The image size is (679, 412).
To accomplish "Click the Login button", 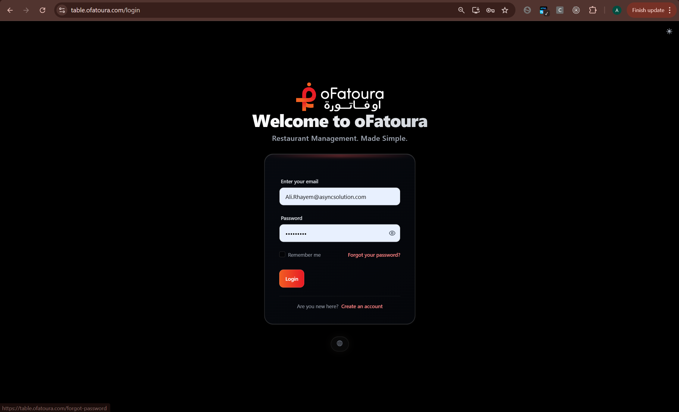I will [x=291, y=278].
